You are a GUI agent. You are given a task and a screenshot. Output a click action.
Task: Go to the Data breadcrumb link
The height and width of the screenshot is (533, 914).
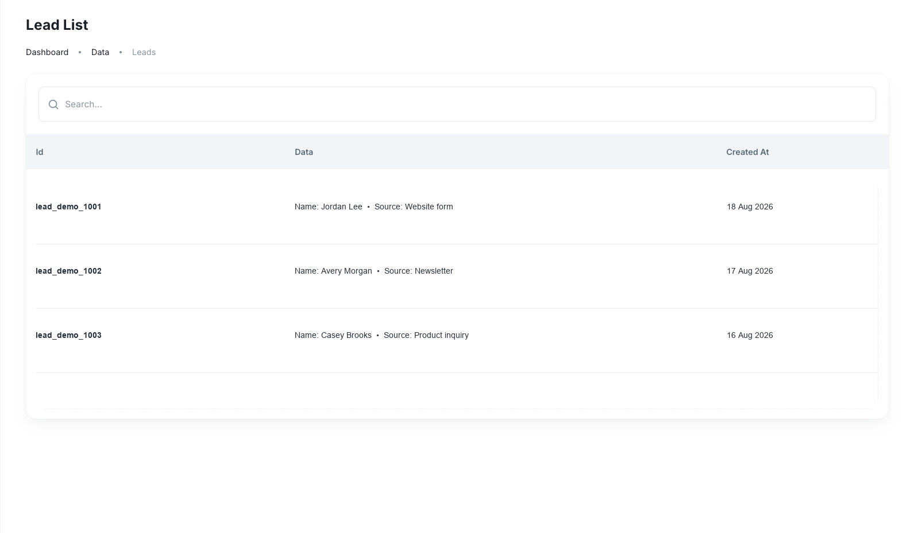[100, 52]
